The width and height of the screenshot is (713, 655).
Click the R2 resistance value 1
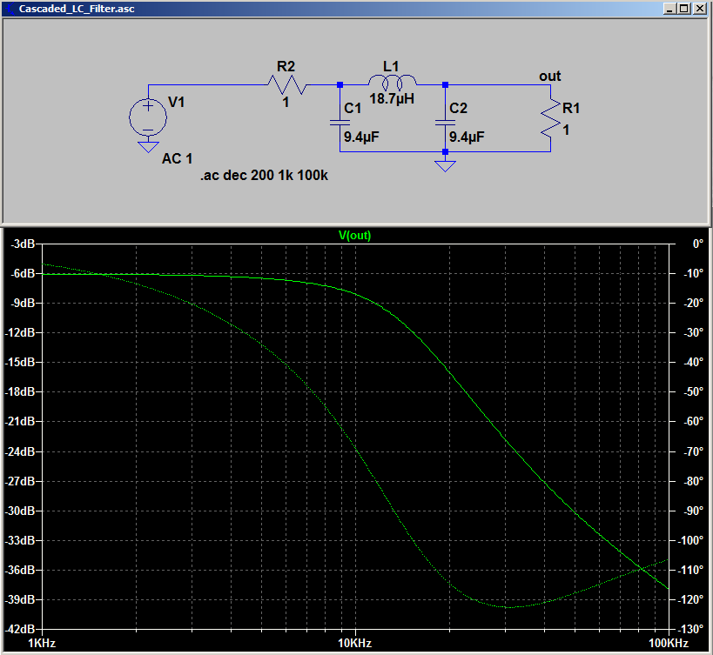(x=286, y=102)
